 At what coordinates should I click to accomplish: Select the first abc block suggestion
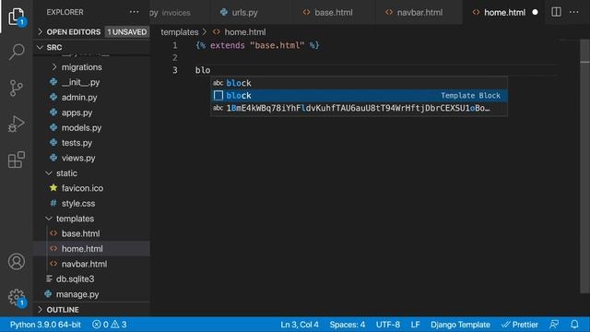pyautogui.click(x=359, y=83)
